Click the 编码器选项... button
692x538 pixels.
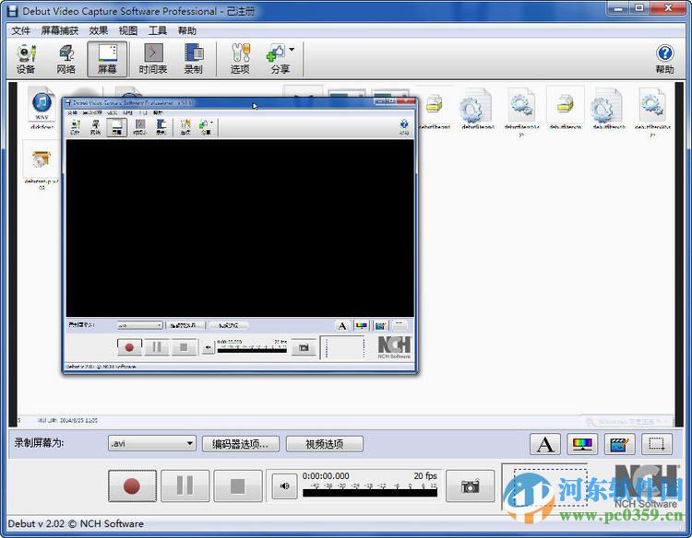click(x=241, y=444)
